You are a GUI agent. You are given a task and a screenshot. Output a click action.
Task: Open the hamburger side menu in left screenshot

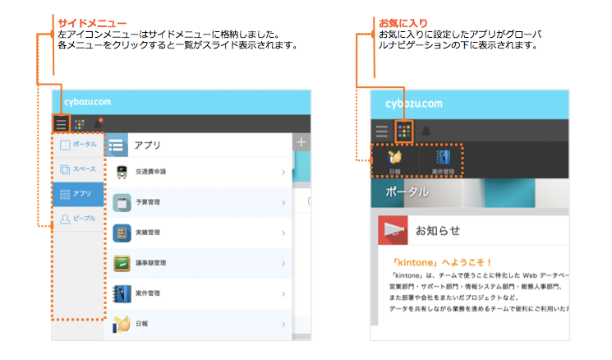[x=62, y=125]
